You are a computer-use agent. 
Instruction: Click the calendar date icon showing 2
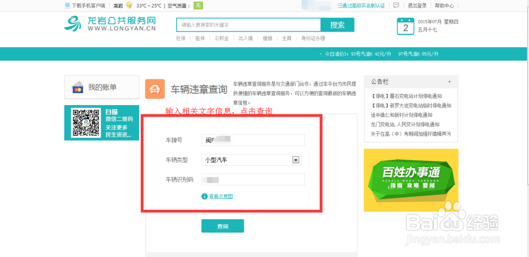tap(406, 26)
